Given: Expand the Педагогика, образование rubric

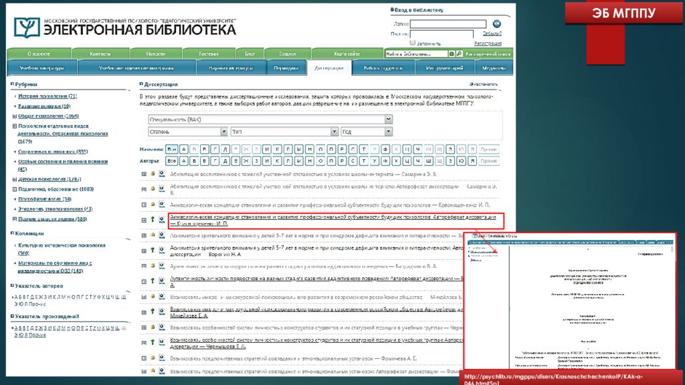Looking at the screenshot, I should click(15, 189).
